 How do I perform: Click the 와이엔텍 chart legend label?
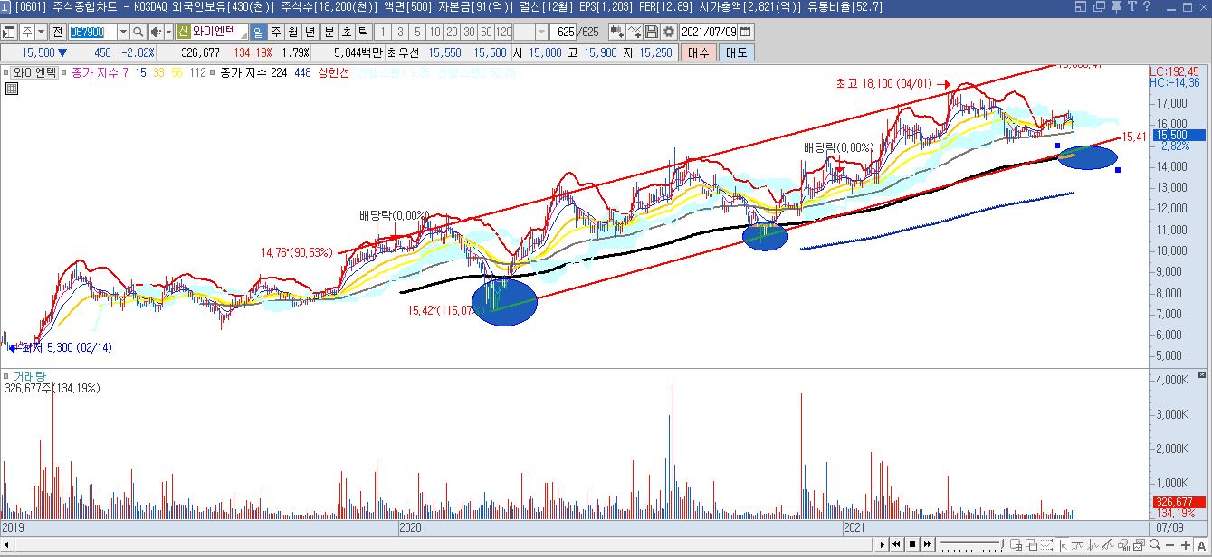(34, 72)
